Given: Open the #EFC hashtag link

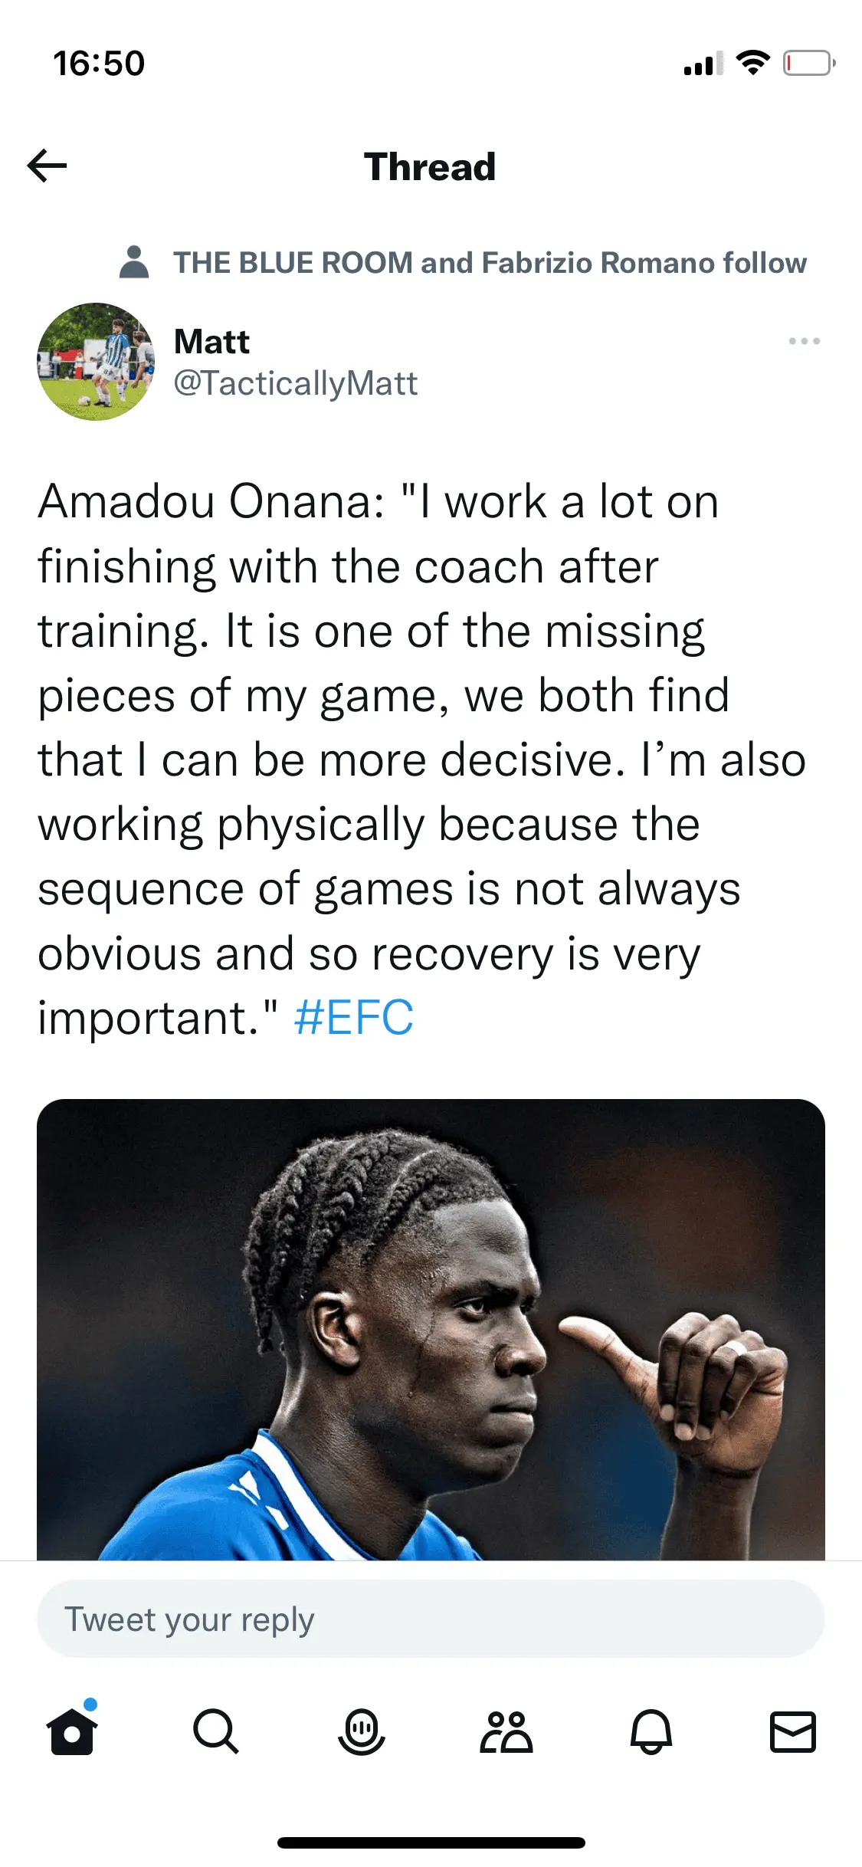Looking at the screenshot, I should tap(353, 1018).
